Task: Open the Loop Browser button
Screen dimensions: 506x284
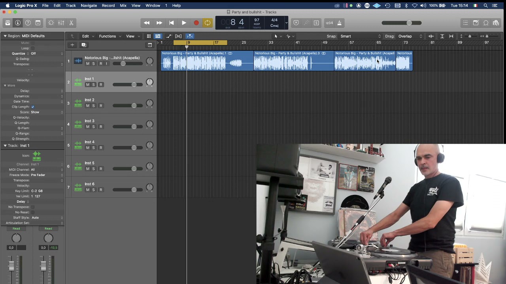Action: (x=486, y=23)
